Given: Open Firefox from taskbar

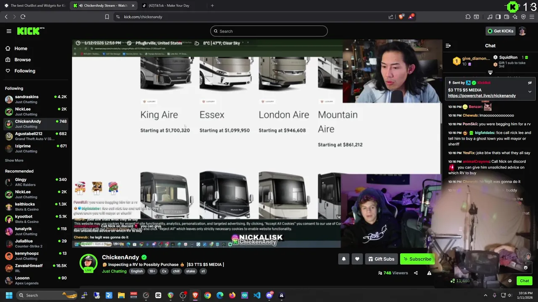Looking at the screenshot, I should point(232,295).
